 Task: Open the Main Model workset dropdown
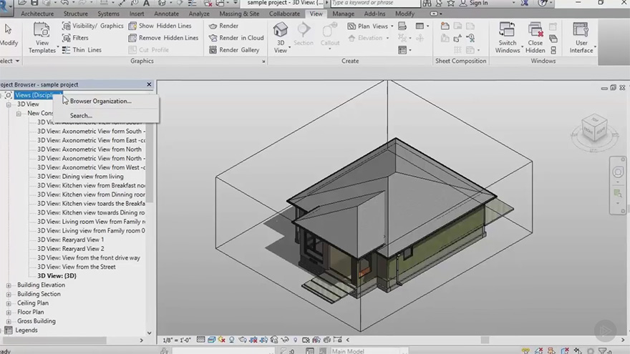coord(369,351)
